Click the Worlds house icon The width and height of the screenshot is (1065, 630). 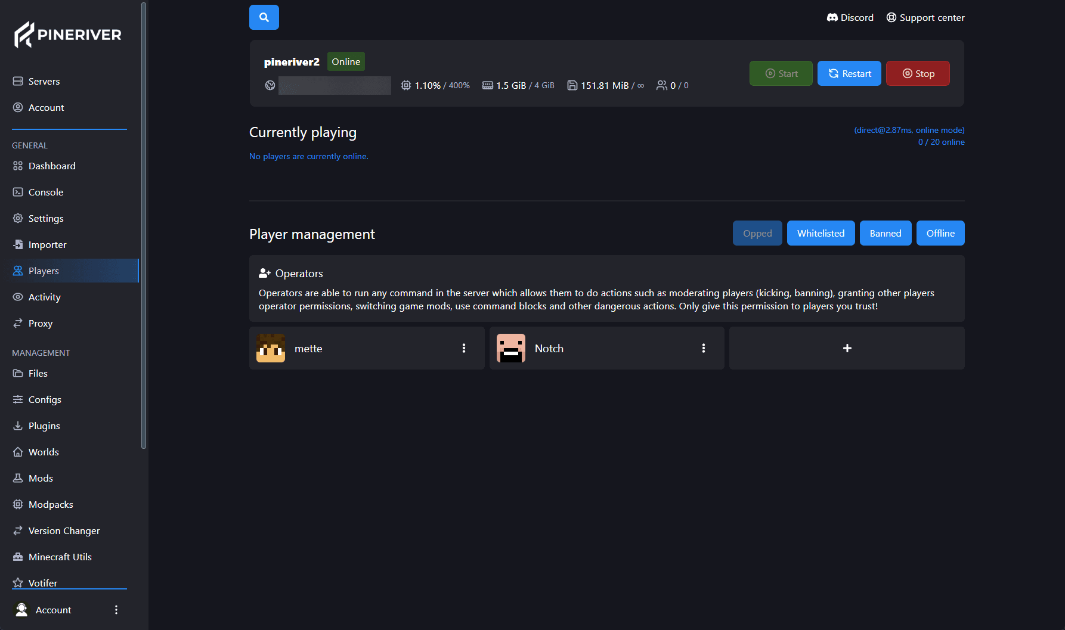pos(18,452)
